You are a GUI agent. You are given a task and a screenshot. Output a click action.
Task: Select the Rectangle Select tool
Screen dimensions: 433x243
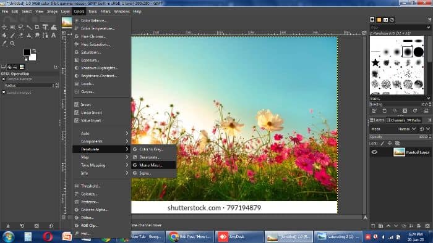[12, 27]
